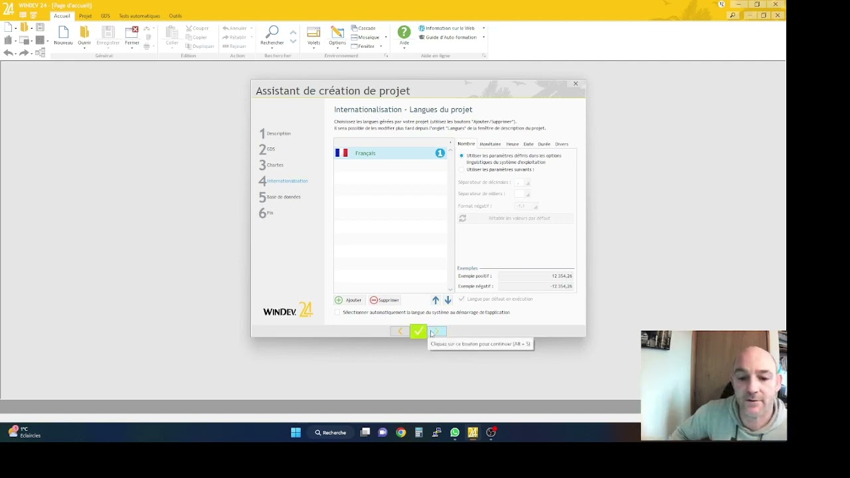This screenshot has width=850, height=478.
Task: Select wizard step 1 Description
Action: pyautogui.click(x=275, y=133)
